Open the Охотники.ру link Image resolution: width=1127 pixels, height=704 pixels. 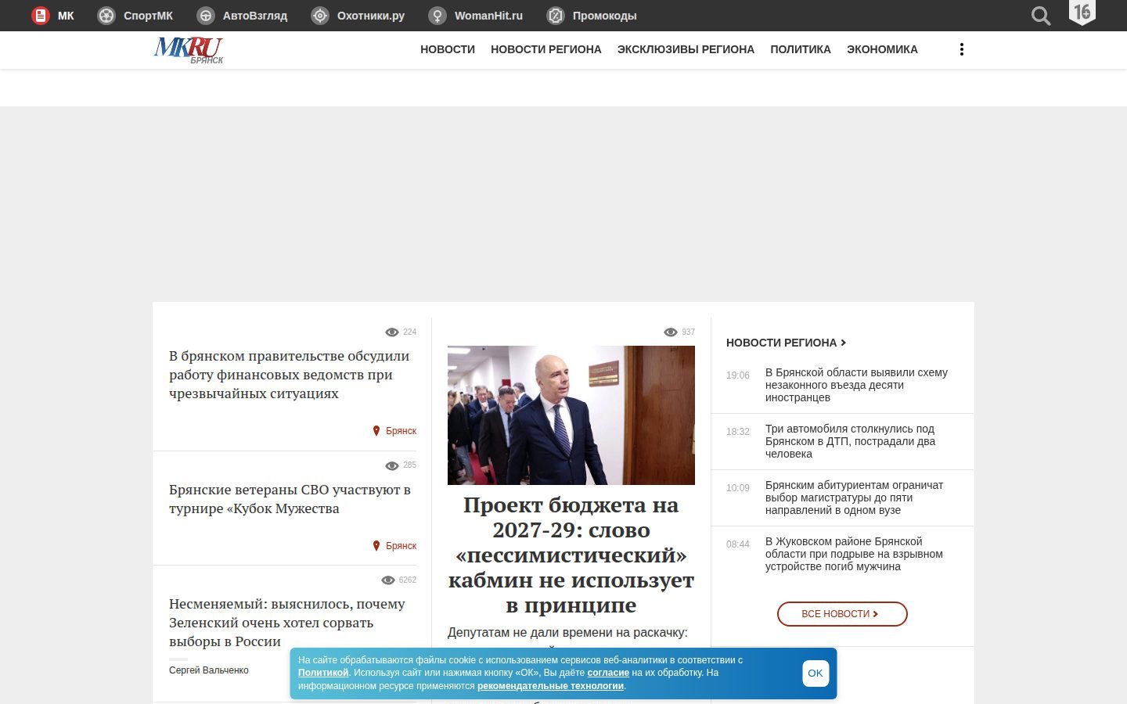(x=371, y=16)
